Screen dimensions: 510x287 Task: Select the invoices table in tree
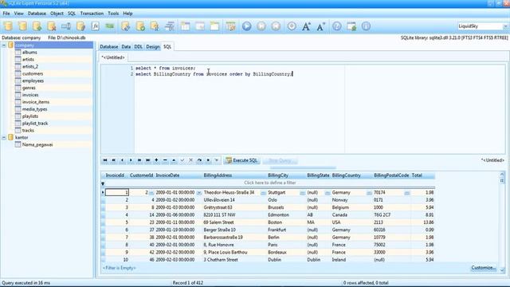(x=30, y=95)
